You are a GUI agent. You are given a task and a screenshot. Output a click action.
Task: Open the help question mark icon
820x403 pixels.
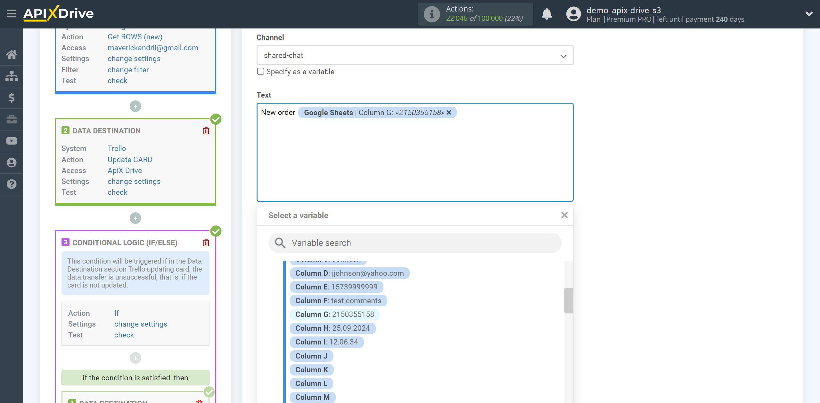coord(12,184)
